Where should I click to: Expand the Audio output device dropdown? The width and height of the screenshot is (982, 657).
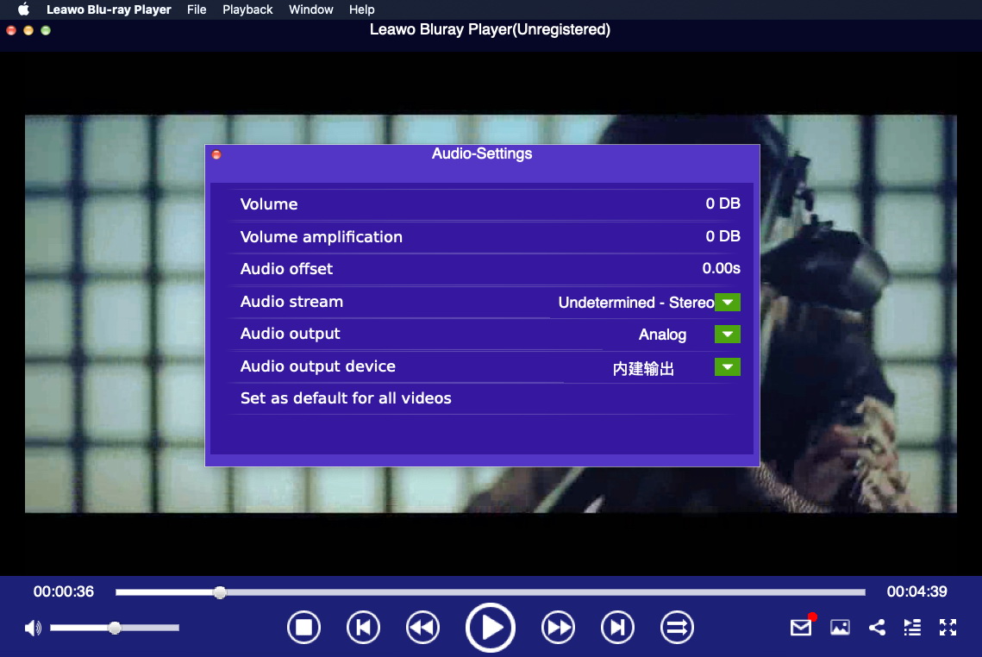pos(727,366)
